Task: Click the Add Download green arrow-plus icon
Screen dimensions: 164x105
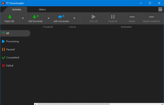Action: pos(36,17)
